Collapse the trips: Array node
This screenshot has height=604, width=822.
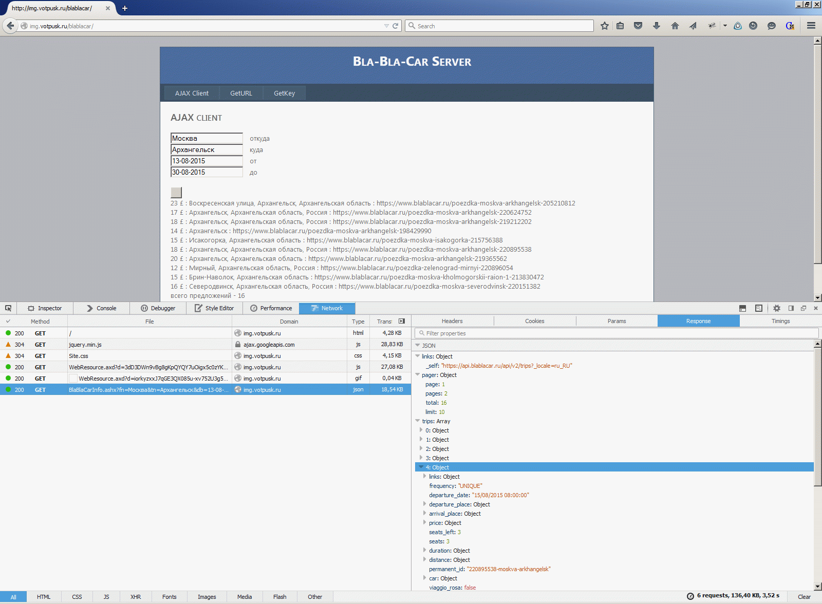click(x=418, y=421)
